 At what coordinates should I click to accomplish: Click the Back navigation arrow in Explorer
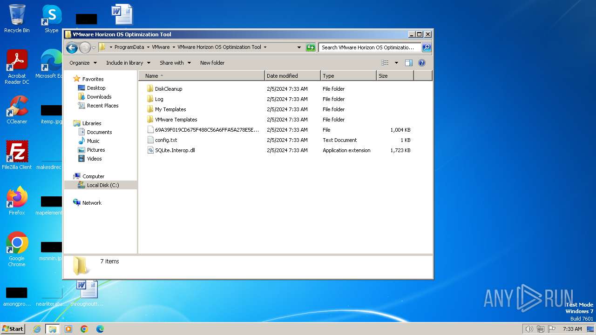(72, 47)
